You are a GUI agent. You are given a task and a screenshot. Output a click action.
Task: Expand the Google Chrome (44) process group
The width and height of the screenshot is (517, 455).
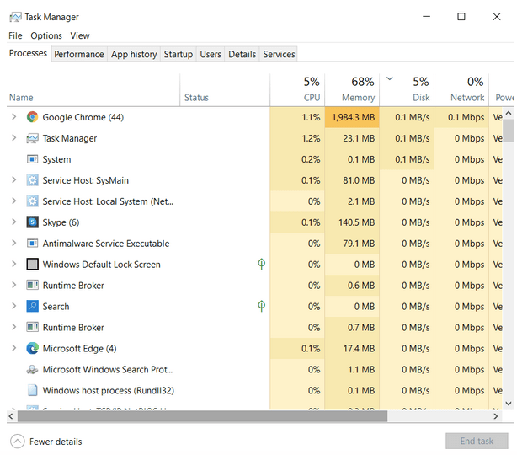click(13, 117)
